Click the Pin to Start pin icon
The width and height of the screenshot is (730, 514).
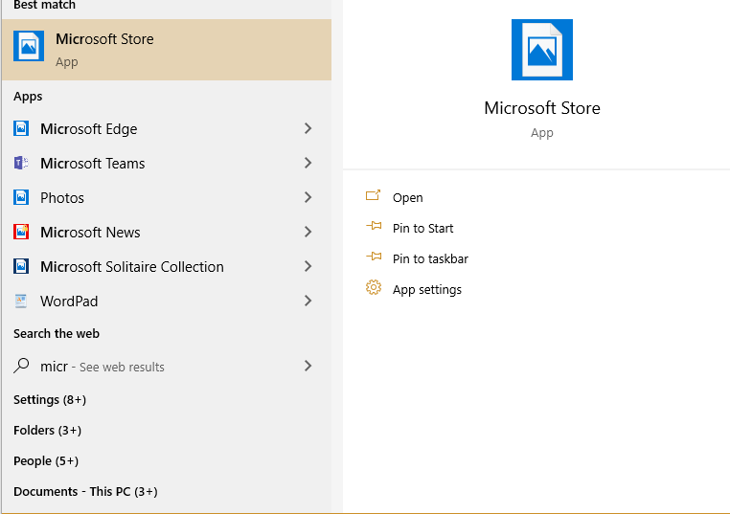[374, 227]
